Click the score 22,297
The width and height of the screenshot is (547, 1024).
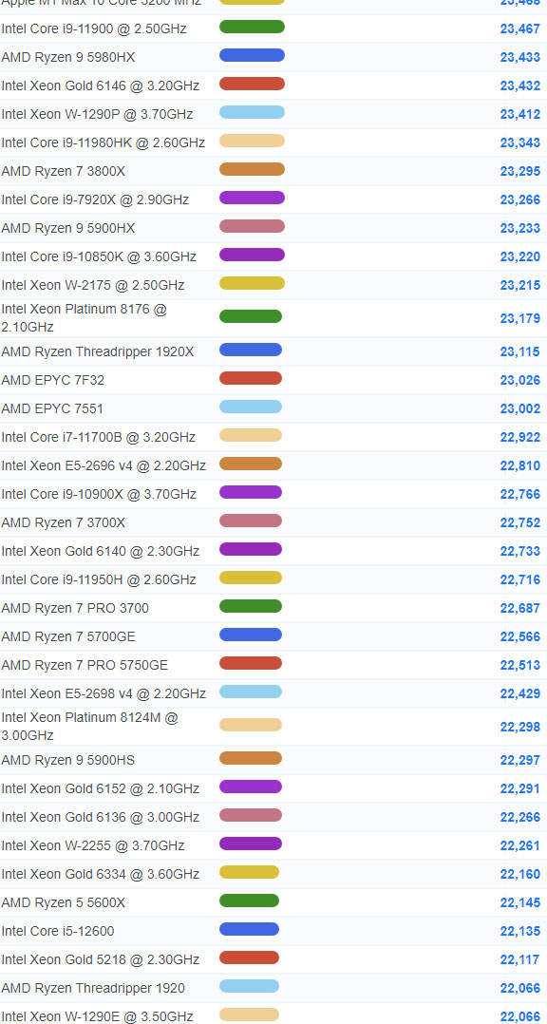pyautogui.click(x=520, y=760)
